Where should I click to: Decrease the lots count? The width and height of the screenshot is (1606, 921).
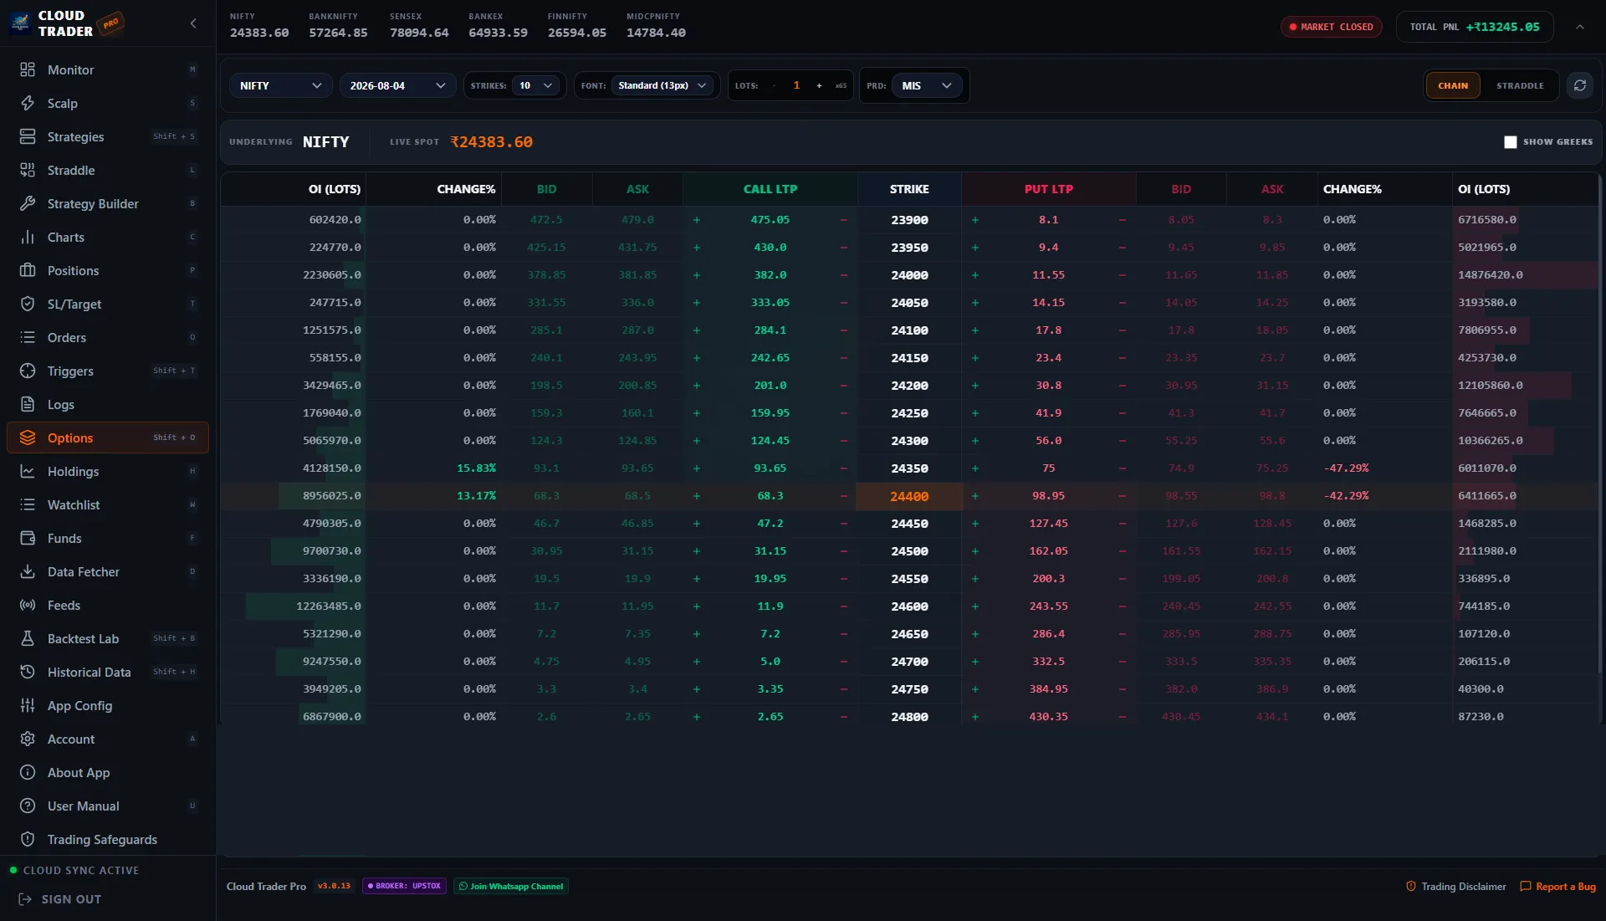[x=774, y=85]
